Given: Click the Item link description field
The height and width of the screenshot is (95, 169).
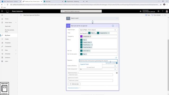Looking at the screenshot, I should coord(98,54).
